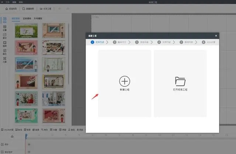Screen dimensions: 236x154
Task: Choose the white curtain window template
Action: coord(54,65)
